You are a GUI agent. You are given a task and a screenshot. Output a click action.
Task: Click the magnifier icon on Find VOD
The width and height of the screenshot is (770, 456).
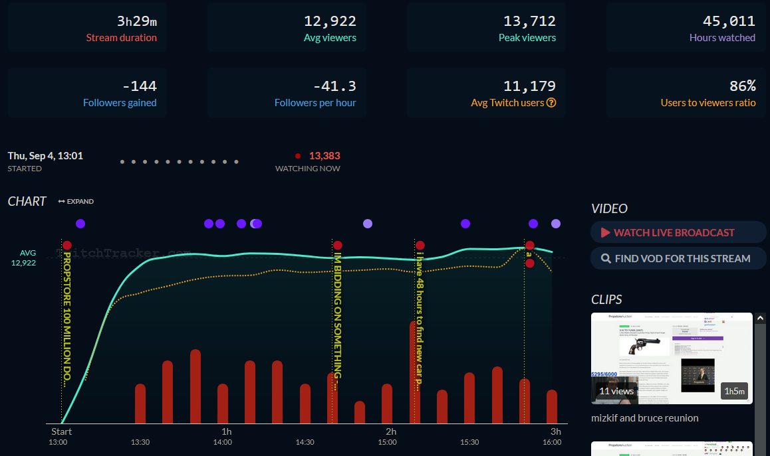(606, 258)
